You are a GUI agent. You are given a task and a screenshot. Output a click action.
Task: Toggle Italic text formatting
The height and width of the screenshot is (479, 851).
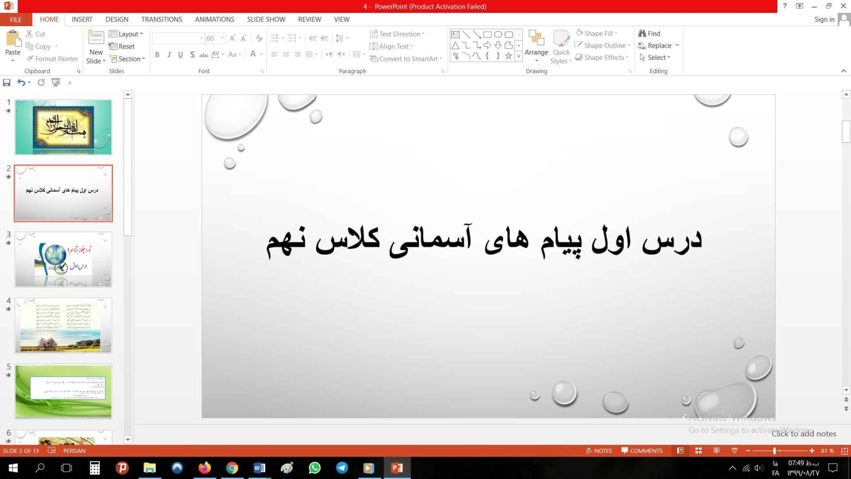pyautogui.click(x=169, y=55)
